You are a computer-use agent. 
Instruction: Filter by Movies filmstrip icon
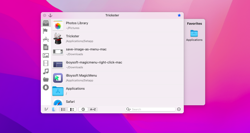coord(46,63)
